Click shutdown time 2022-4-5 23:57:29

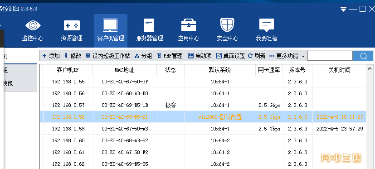(x=340, y=129)
